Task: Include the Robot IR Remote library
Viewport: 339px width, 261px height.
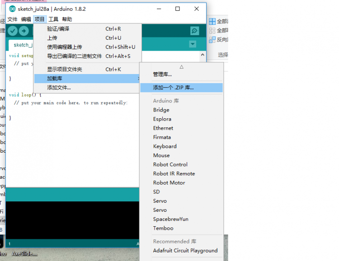Action: (x=181, y=173)
